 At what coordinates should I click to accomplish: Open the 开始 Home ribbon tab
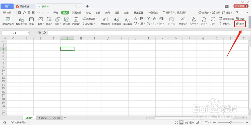pos(56,12)
